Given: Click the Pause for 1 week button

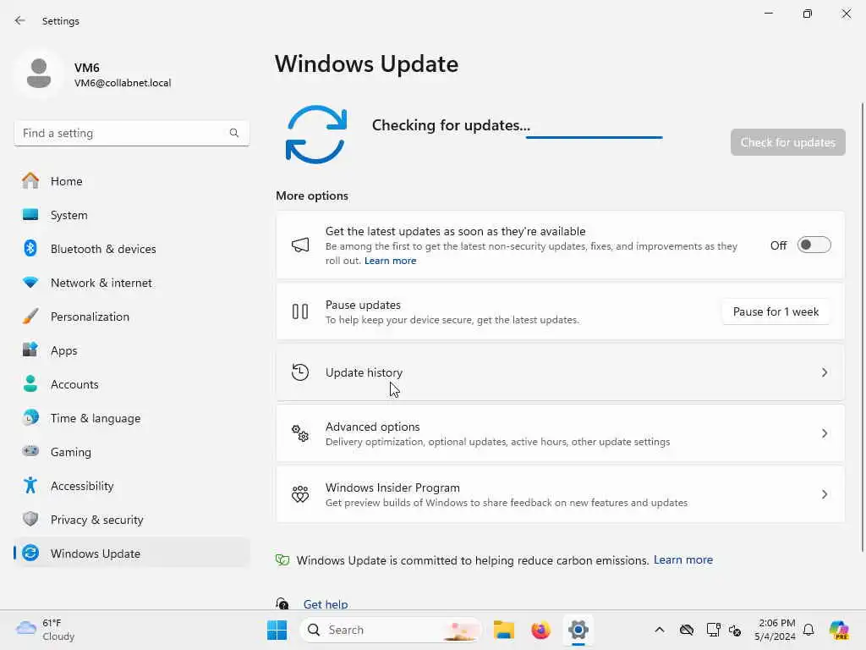Looking at the screenshot, I should [x=776, y=311].
